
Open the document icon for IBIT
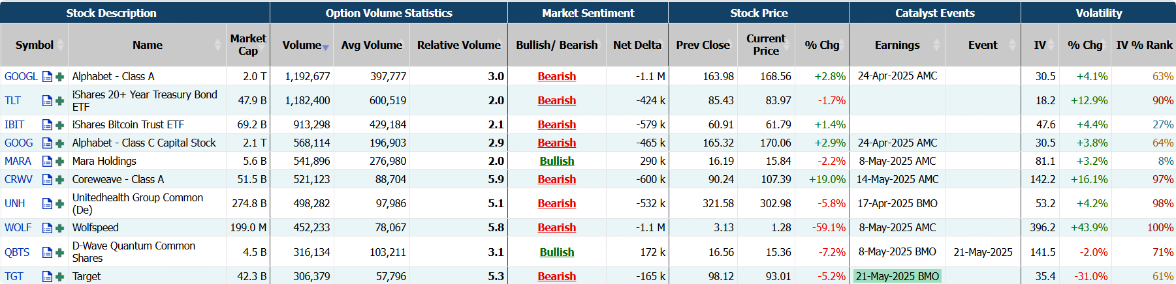coord(47,125)
